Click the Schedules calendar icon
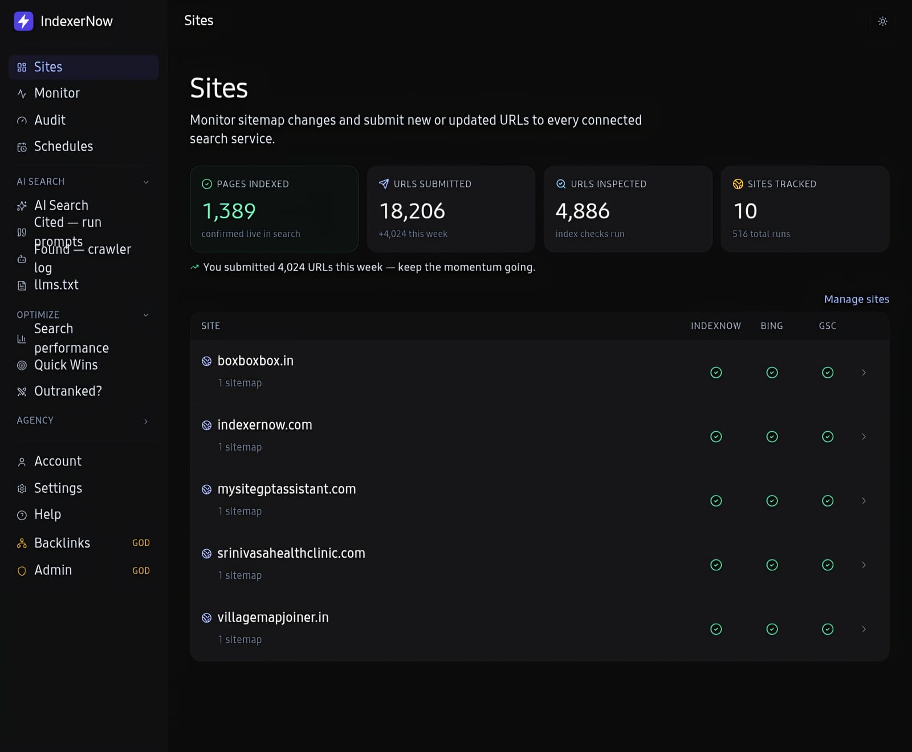Viewport: 912px width, 752px height. [22, 148]
